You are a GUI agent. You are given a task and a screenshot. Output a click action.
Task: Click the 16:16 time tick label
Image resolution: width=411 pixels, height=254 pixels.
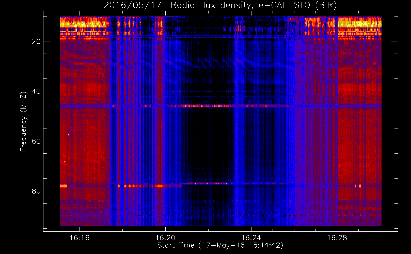coord(80,238)
